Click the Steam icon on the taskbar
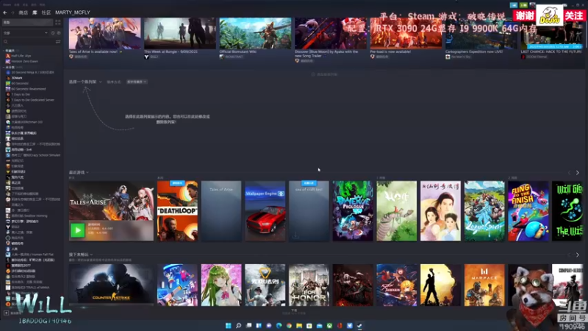 tap(359, 325)
